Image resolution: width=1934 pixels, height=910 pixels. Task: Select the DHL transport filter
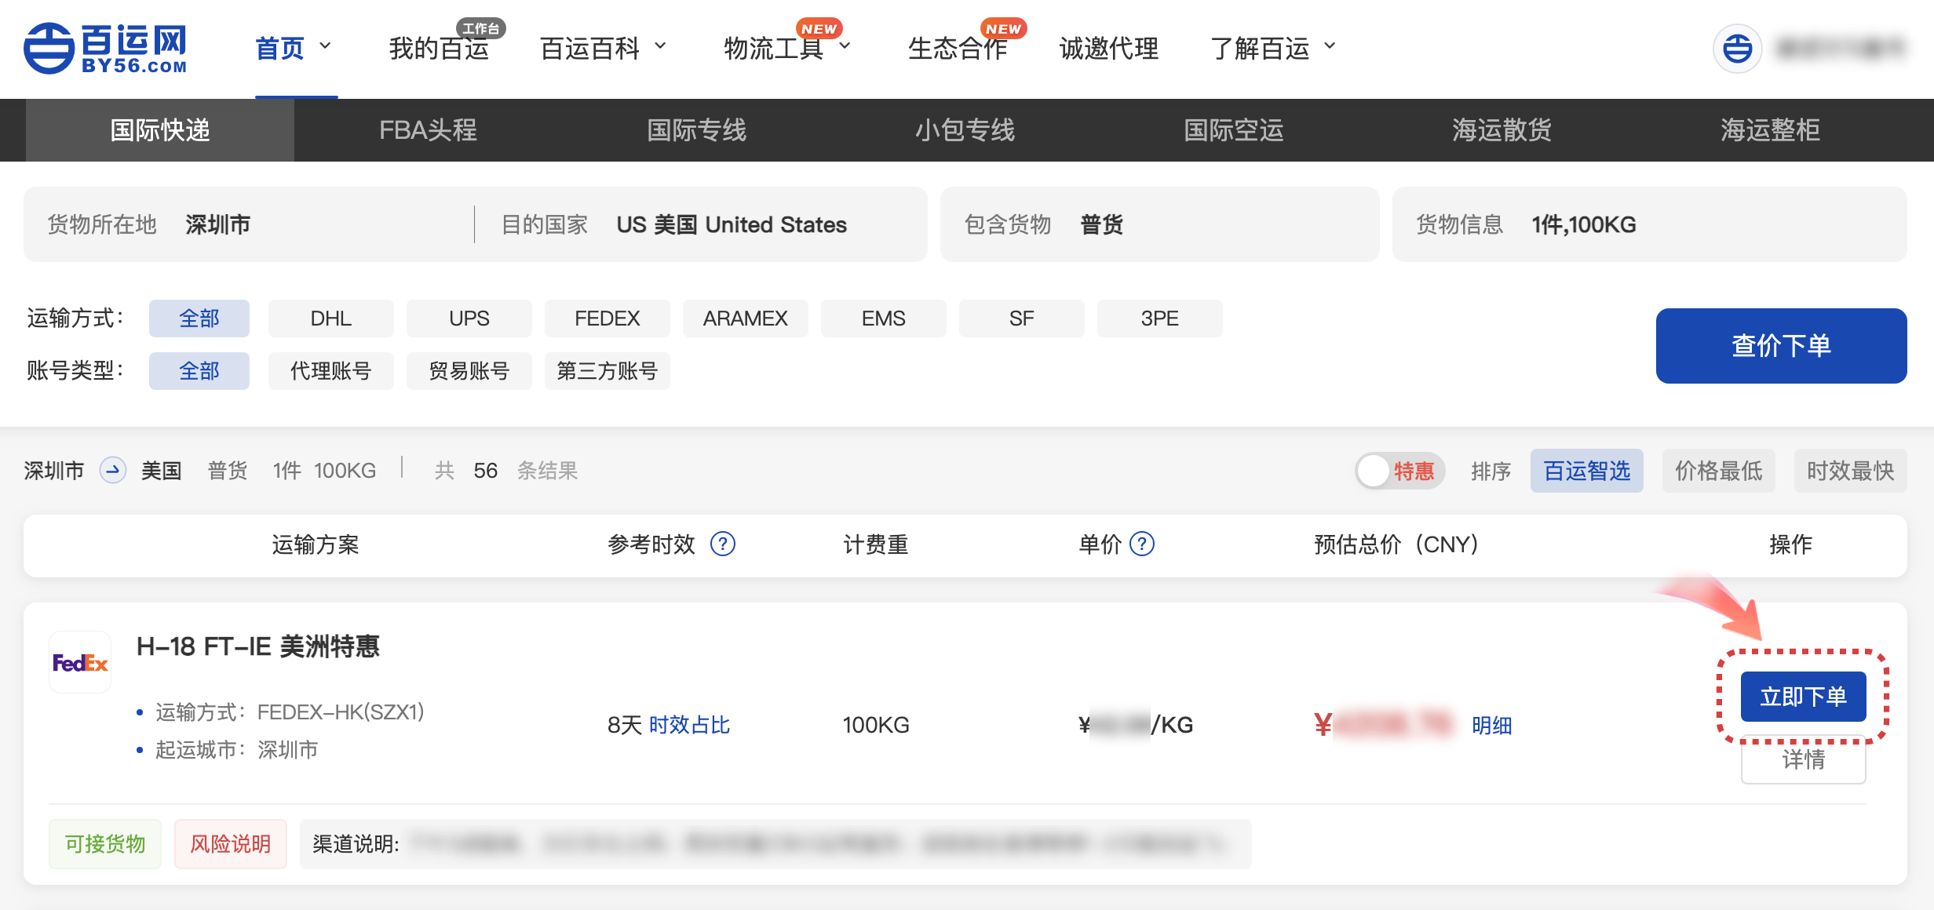(x=330, y=318)
